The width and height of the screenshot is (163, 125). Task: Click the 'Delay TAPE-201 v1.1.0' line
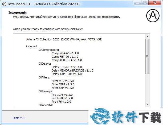[x=67, y=74]
